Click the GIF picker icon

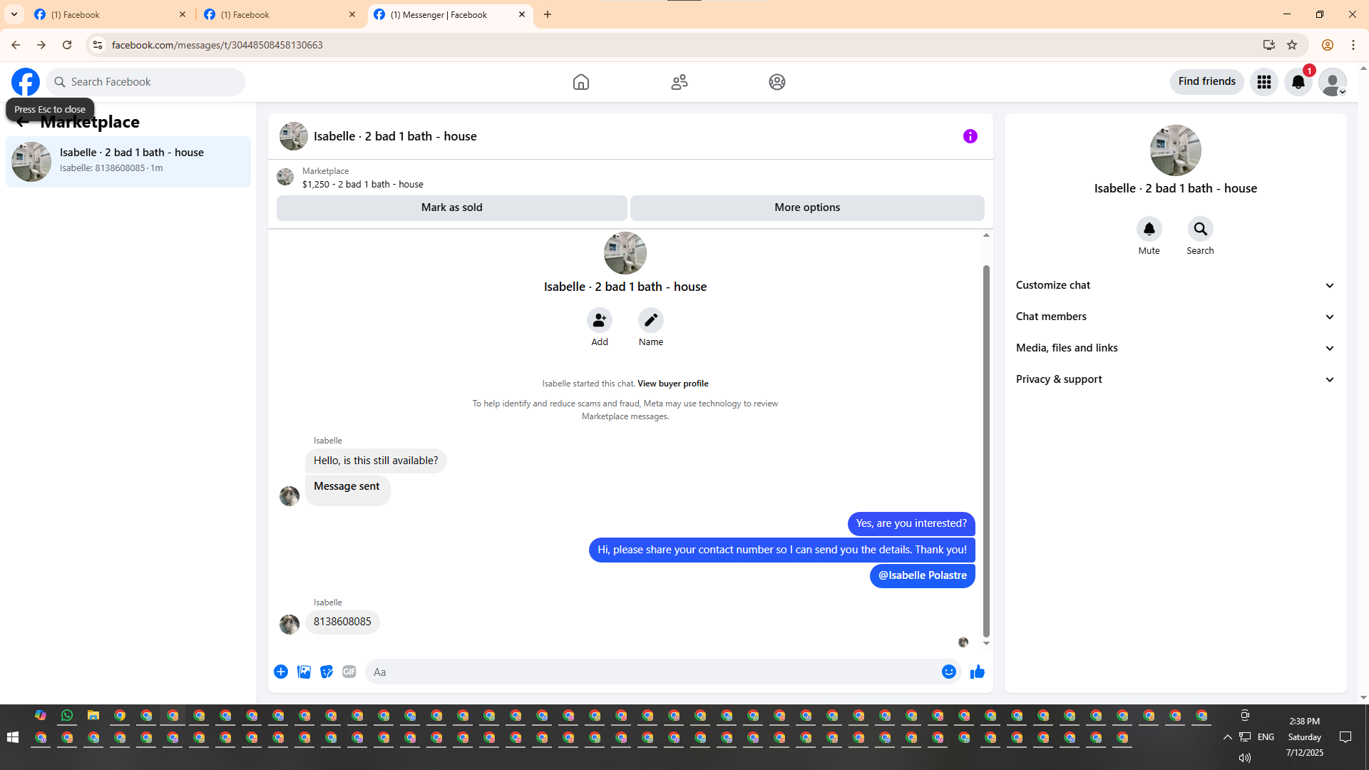(349, 672)
